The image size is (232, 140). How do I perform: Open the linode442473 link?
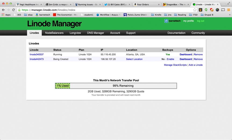point(37,59)
